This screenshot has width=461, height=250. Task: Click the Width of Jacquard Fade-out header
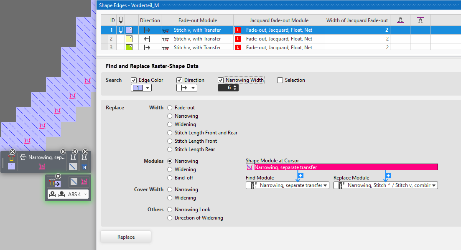(x=357, y=20)
